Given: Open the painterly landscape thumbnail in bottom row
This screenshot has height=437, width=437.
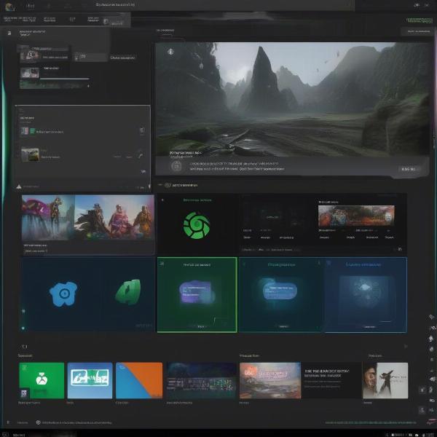Looking at the screenshot, I should coord(270,380).
